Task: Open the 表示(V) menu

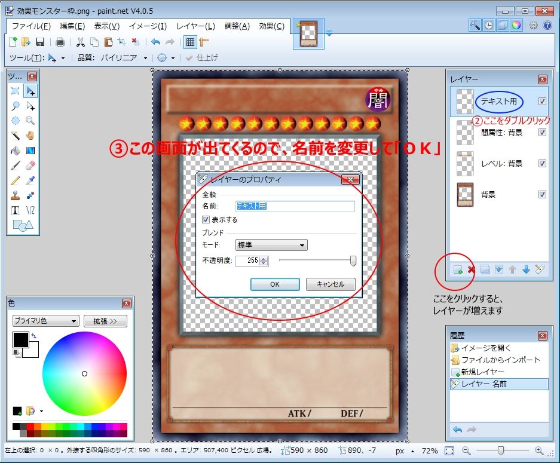Action: (107, 26)
